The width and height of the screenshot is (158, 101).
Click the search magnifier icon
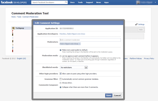click(x=66, y=2)
